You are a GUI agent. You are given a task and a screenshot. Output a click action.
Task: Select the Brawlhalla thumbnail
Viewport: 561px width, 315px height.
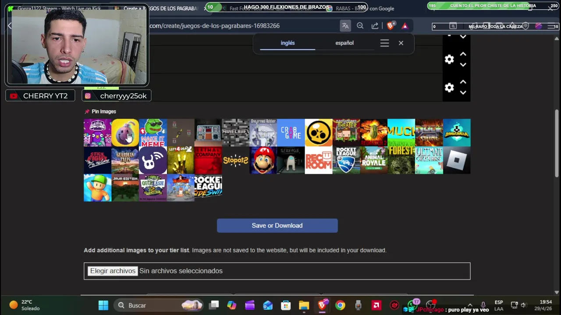[457, 133]
